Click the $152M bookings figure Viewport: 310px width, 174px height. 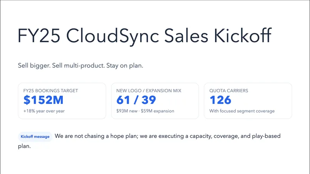click(43, 100)
